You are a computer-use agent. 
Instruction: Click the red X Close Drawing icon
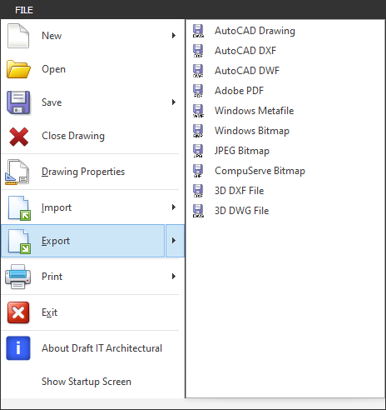18,137
